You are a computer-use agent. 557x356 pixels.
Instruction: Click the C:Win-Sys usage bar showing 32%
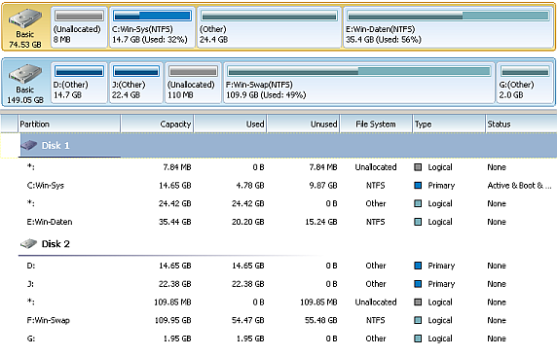(152, 16)
